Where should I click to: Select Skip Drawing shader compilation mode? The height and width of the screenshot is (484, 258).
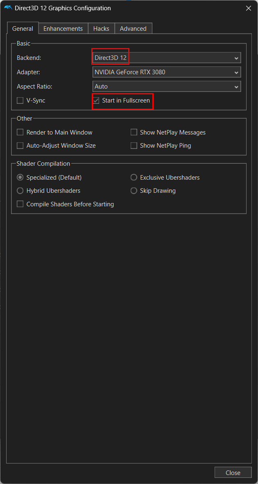pyautogui.click(x=134, y=191)
